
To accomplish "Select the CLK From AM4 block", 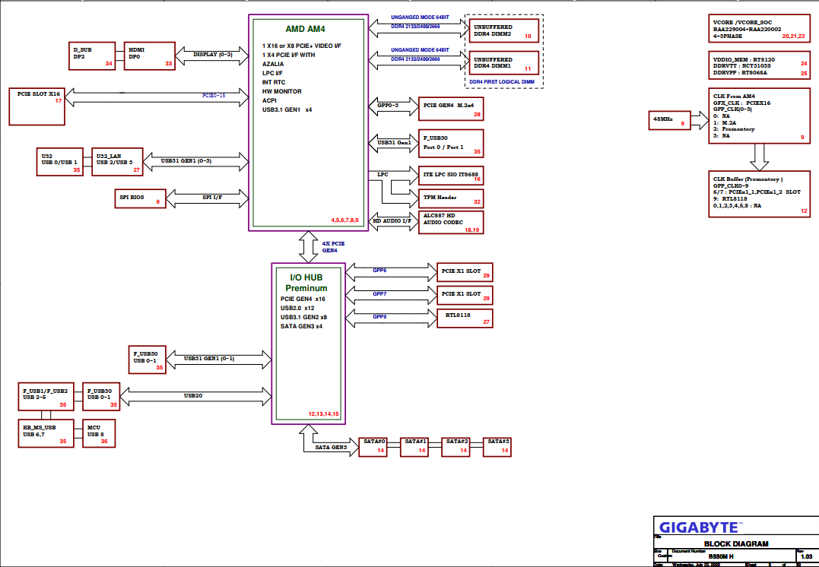I will pos(760,116).
